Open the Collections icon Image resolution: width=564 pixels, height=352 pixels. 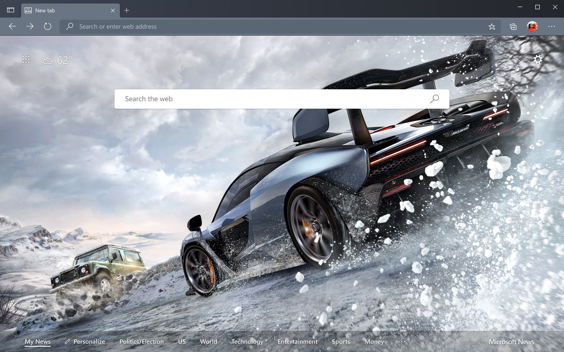pos(513,26)
